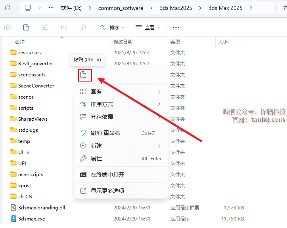This screenshot has width=287, height=228.
Task: Click the SharedViews folder icon
Action: tap(13, 119)
